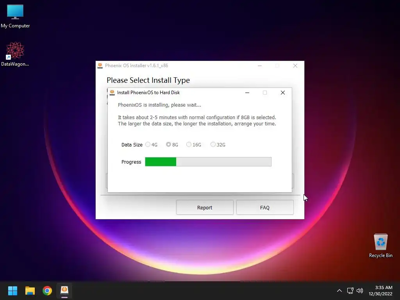Image resolution: width=400 pixels, height=300 pixels.
Task: Open the My Computer desktop icon
Action: (15, 16)
